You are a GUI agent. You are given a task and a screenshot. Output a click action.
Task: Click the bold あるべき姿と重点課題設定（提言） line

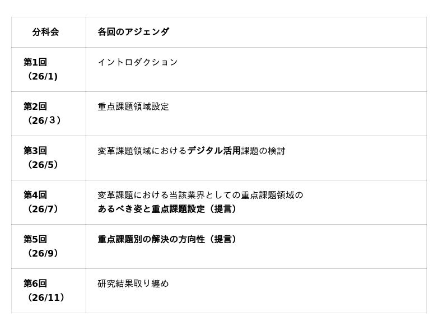point(167,209)
